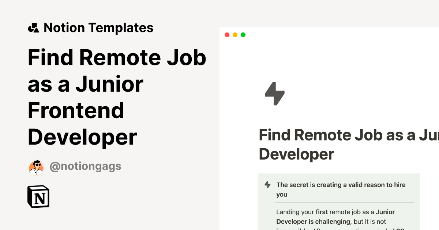Expand the template preview window
Screen dimensions: 439x230
(243, 35)
